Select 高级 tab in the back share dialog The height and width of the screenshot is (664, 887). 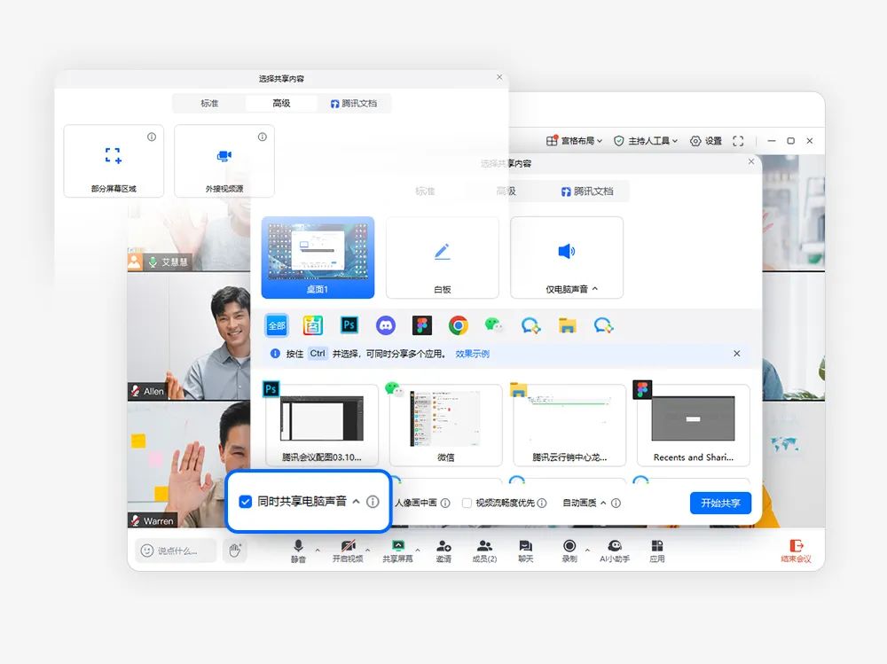pyautogui.click(x=281, y=104)
